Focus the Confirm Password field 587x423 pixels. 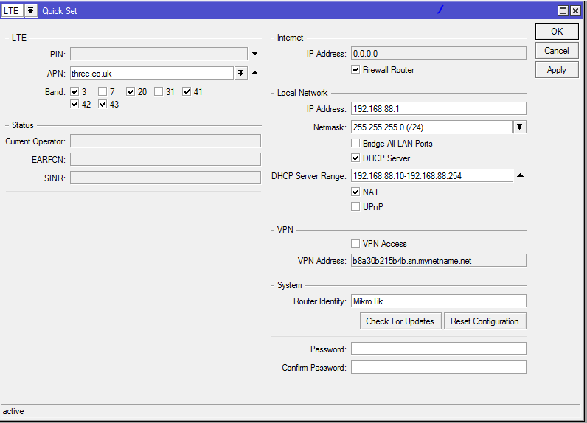tap(438, 367)
